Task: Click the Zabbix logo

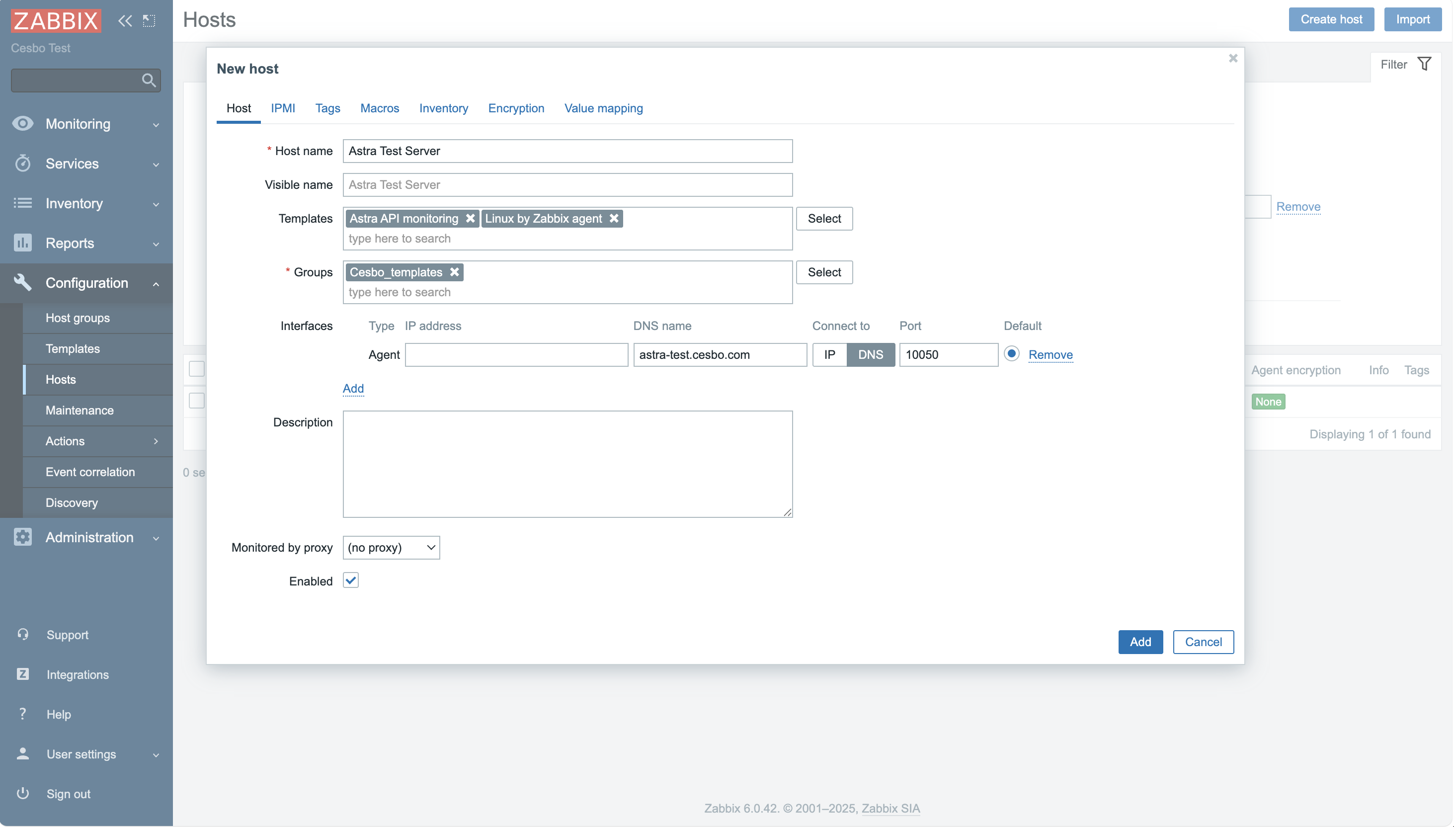Action: pyautogui.click(x=56, y=20)
